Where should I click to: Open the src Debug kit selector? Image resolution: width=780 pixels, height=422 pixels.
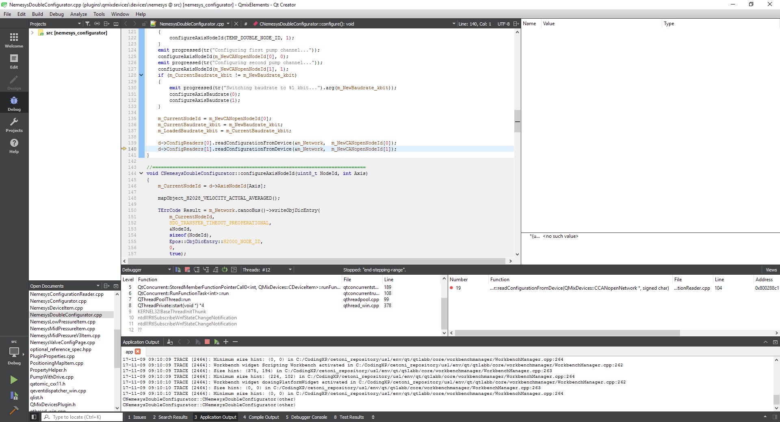(x=14, y=353)
